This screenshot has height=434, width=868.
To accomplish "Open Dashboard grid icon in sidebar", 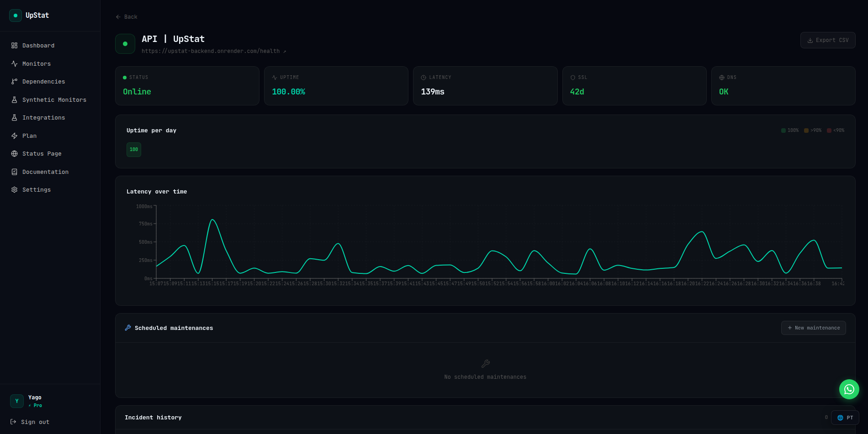I will click(x=14, y=46).
